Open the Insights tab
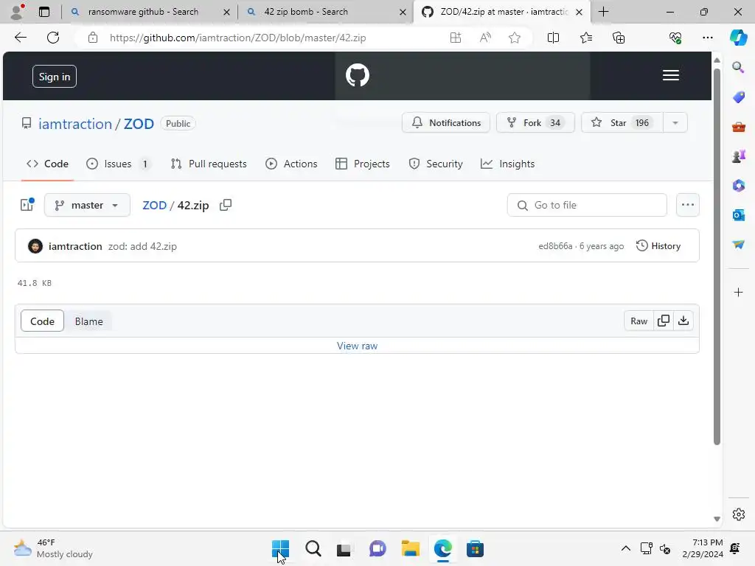This screenshot has height=566, width=755. pyautogui.click(x=507, y=164)
